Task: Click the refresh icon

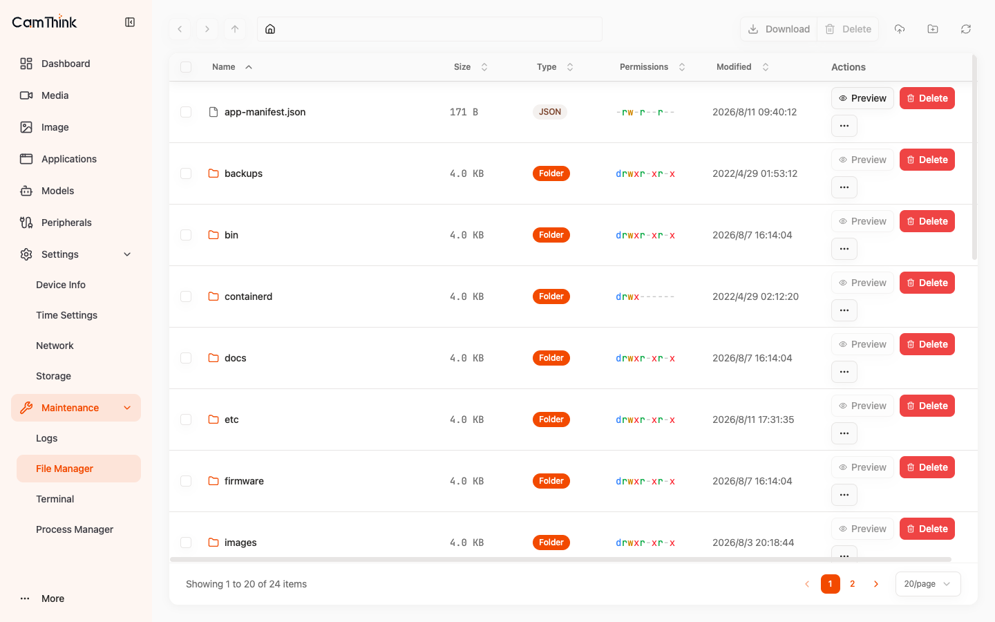Action: [x=966, y=29]
